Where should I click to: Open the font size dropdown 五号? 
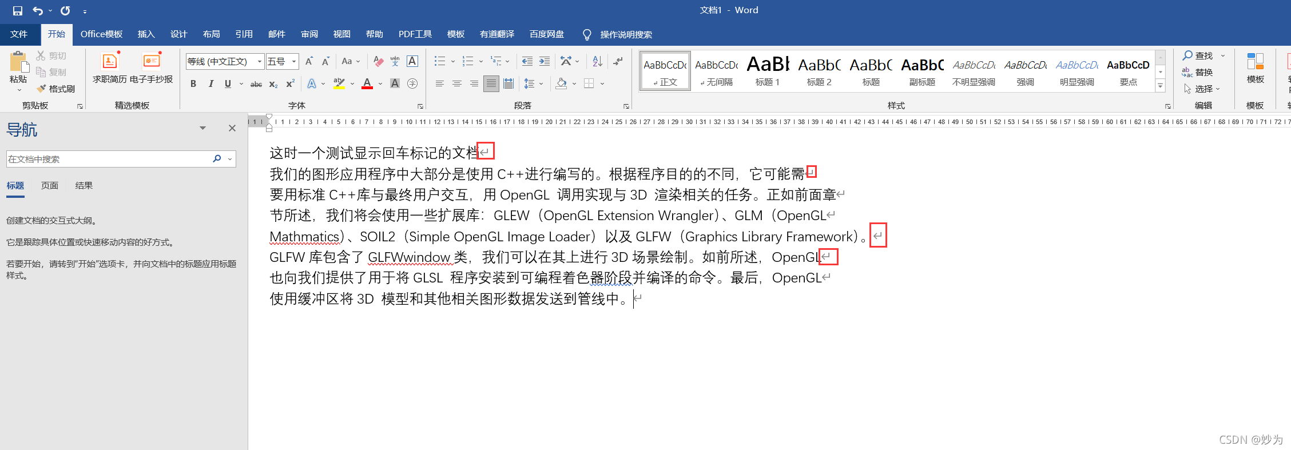294,61
